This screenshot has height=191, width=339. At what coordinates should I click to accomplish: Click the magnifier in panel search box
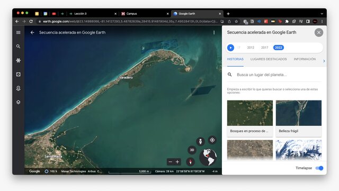(x=229, y=75)
